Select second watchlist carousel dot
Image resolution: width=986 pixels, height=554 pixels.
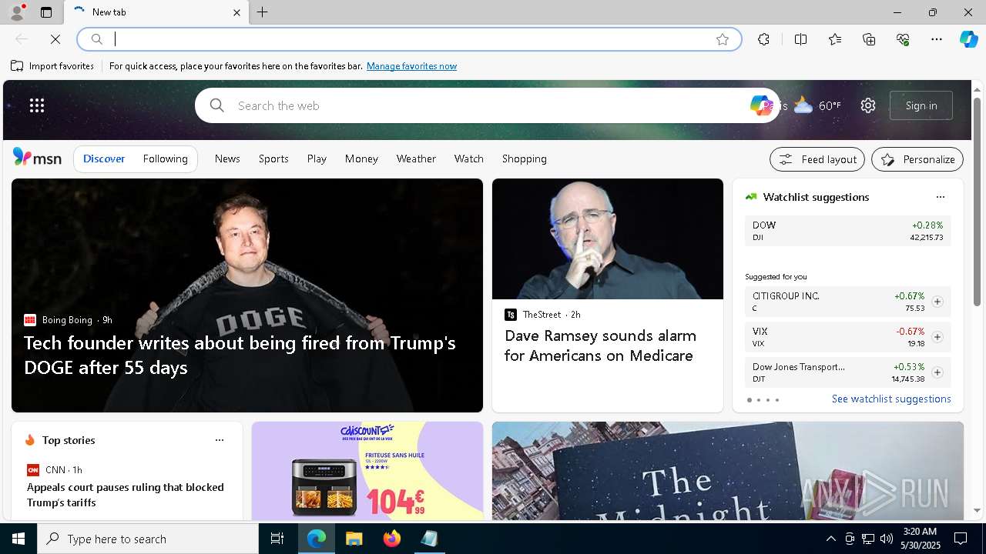(x=759, y=400)
